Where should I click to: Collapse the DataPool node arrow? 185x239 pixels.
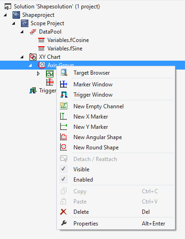coord(22,32)
